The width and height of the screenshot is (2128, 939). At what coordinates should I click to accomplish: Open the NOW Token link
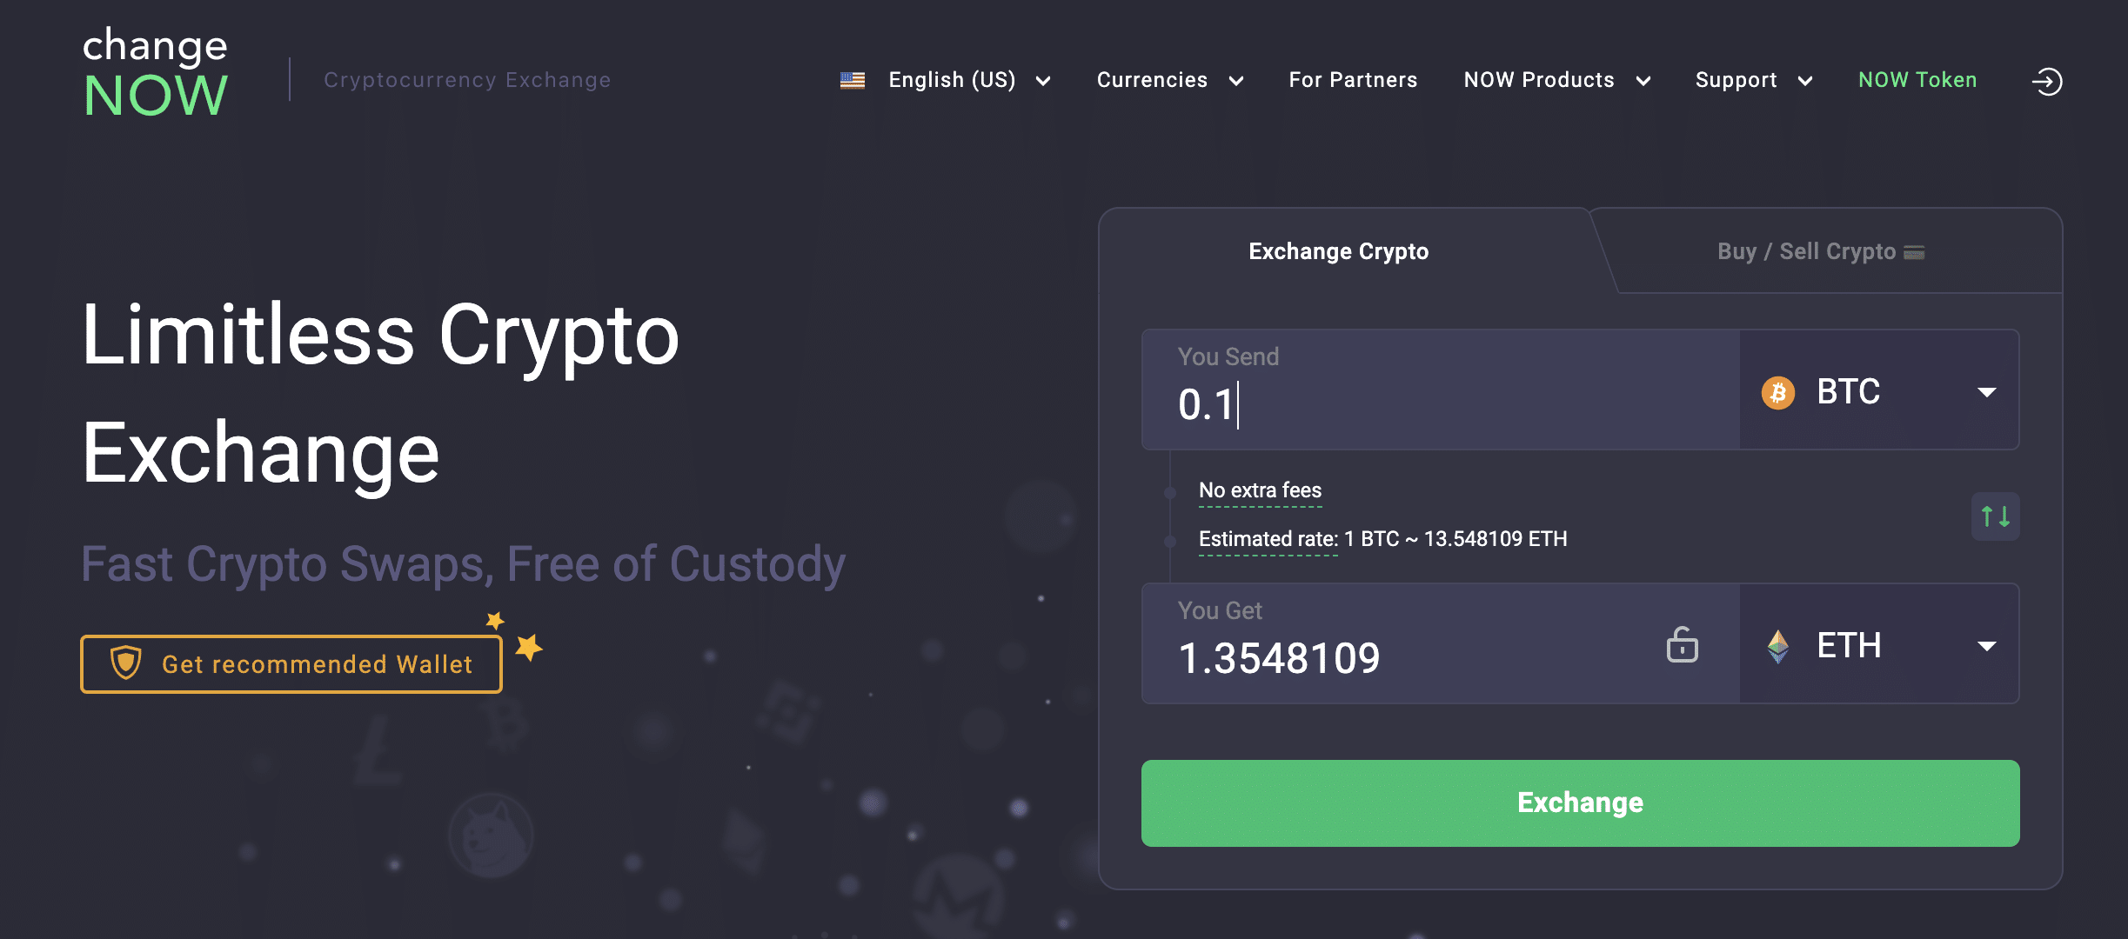1917,80
